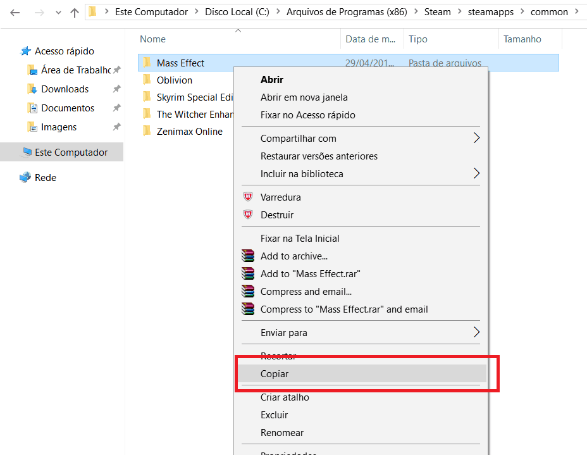Open chevron after Arquivos de Programas (x86)
The height and width of the screenshot is (455, 587).
click(416, 11)
